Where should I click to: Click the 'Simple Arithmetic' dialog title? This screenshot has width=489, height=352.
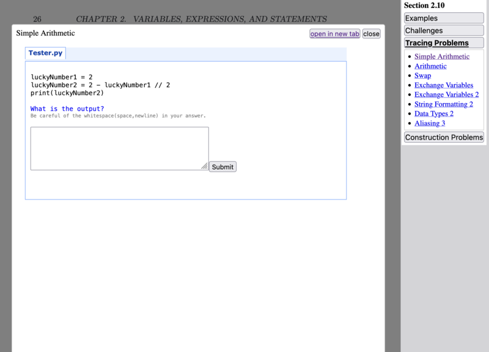click(x=45, y=33)
